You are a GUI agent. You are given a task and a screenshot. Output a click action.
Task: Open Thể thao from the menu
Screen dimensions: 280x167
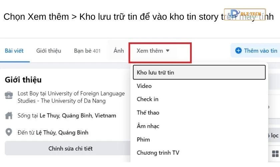coord(148,113)
